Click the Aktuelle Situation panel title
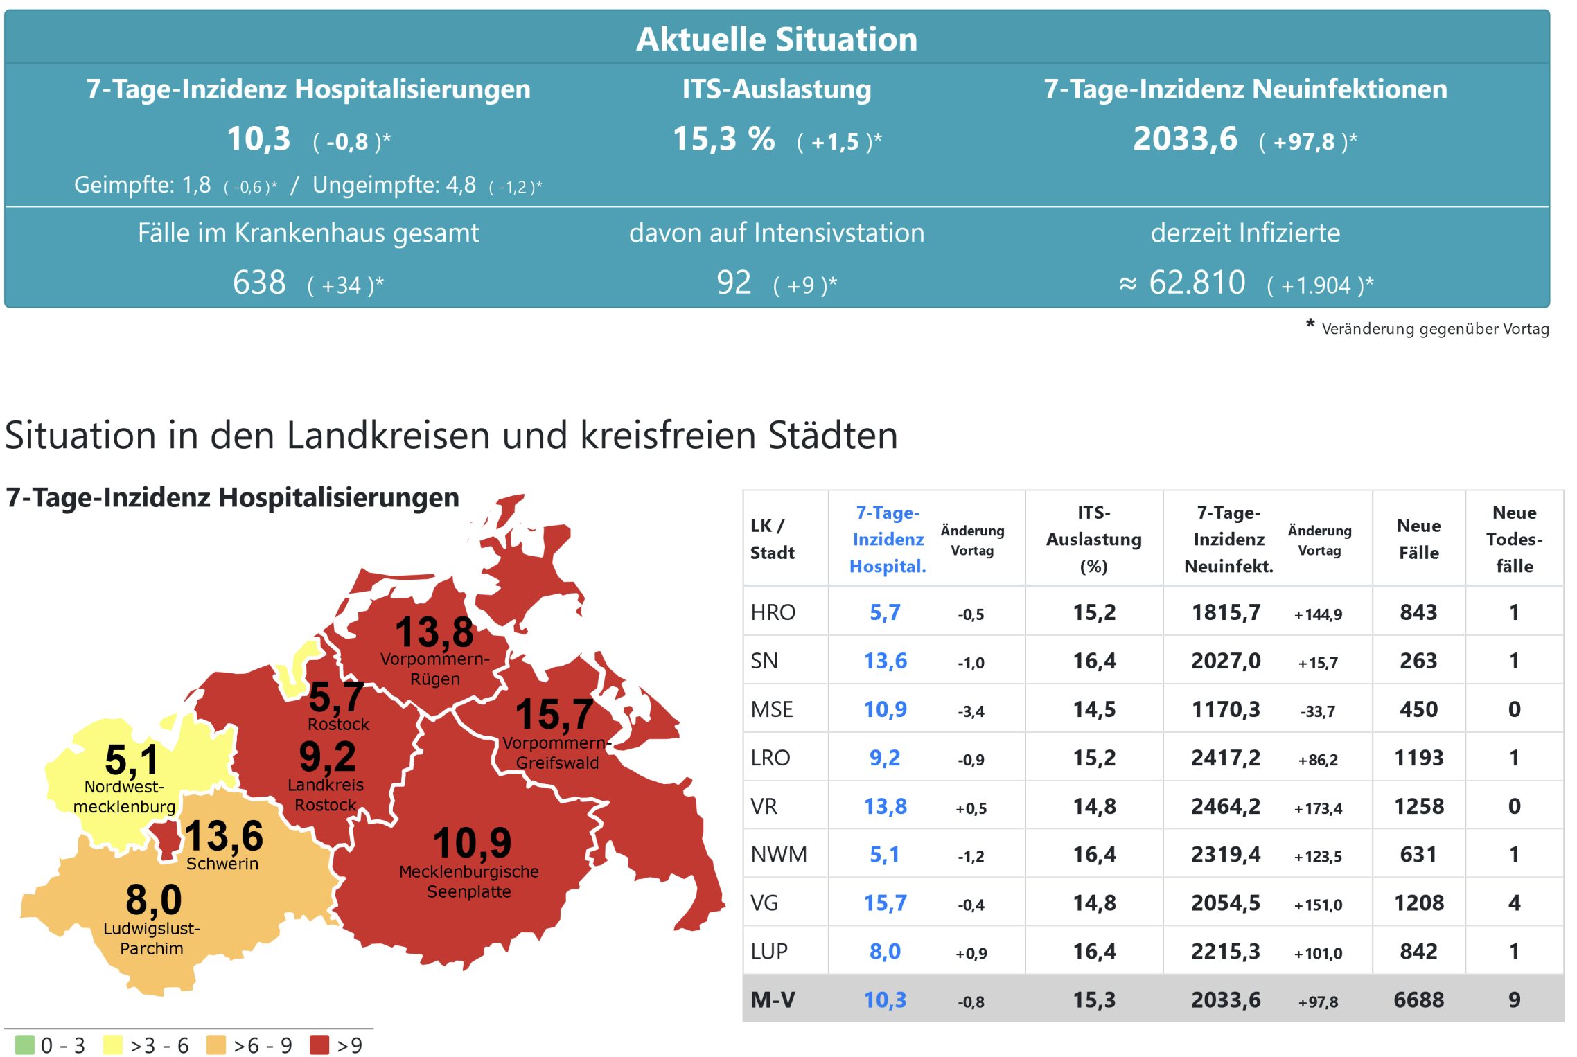 [777, 39]
